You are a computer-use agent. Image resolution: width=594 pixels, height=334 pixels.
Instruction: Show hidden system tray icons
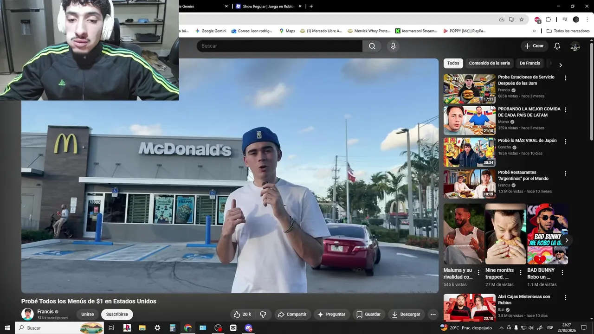(501, 328)
